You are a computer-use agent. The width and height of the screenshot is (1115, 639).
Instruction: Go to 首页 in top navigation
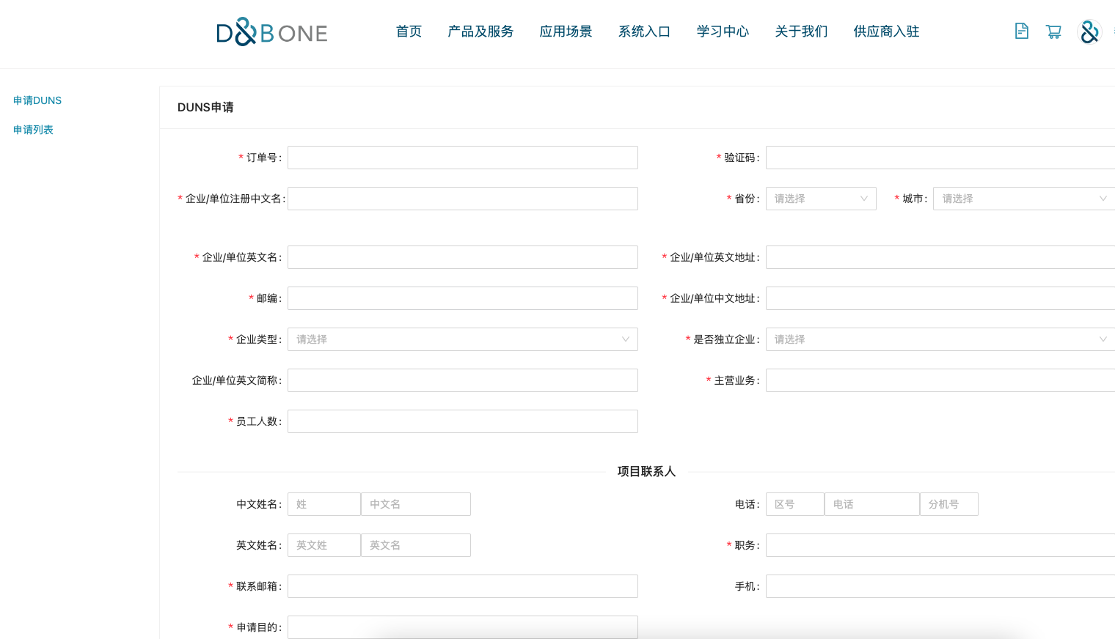coord(409,32)
